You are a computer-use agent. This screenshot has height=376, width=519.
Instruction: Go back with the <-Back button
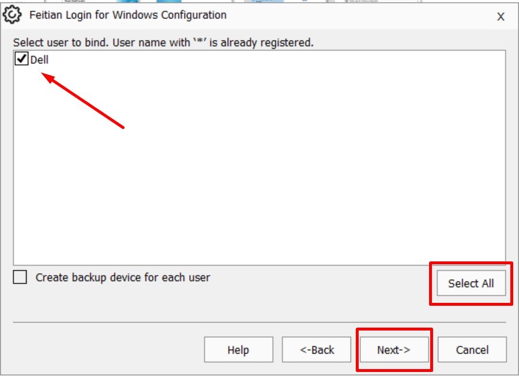(x=317, y=350)
